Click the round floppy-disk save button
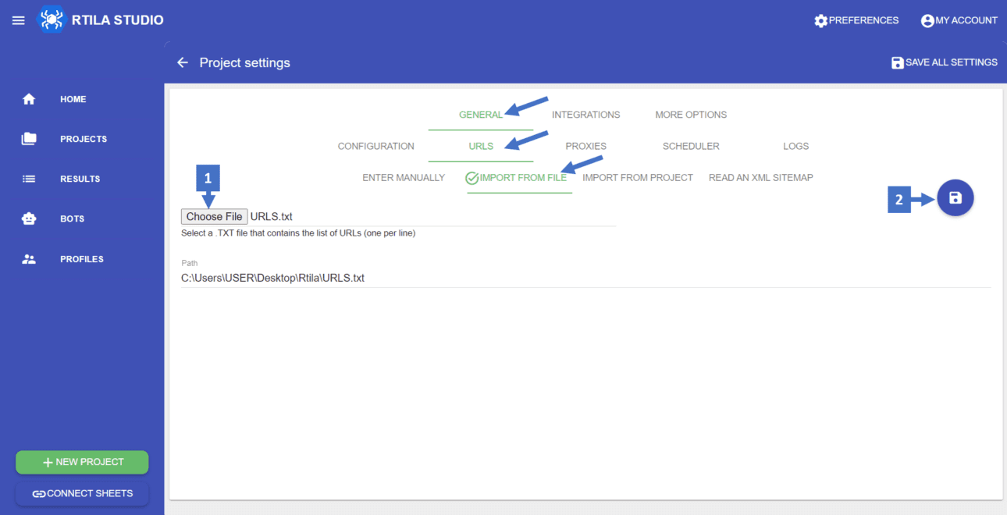This screenshot has height=515, width=1007. (955, 198)
